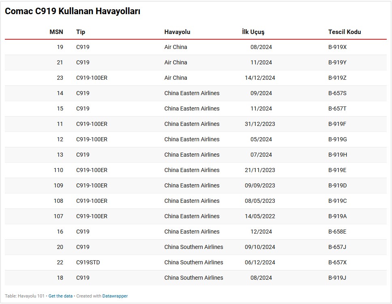Select registration code B-919C
392x304 pixels.
click(338, 201)
